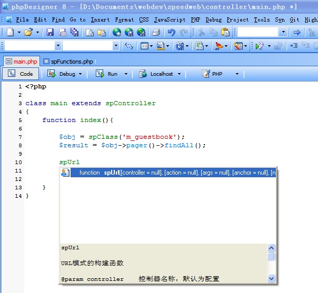Viewport: 318px width, 293px height.
Task: Close the spFunctions.php tab via its X
Action: point(46,61)
